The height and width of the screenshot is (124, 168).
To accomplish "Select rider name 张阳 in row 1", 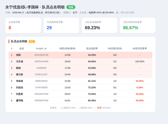I will tap(18, 55).
